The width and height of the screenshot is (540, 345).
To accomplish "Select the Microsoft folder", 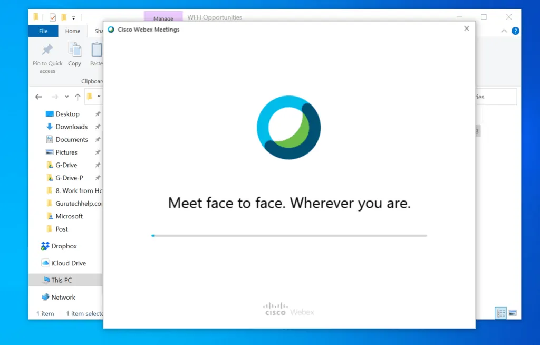I will pos(69,216).
